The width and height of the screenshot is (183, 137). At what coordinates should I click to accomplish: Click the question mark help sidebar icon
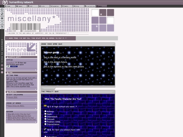tap(2, 27)
